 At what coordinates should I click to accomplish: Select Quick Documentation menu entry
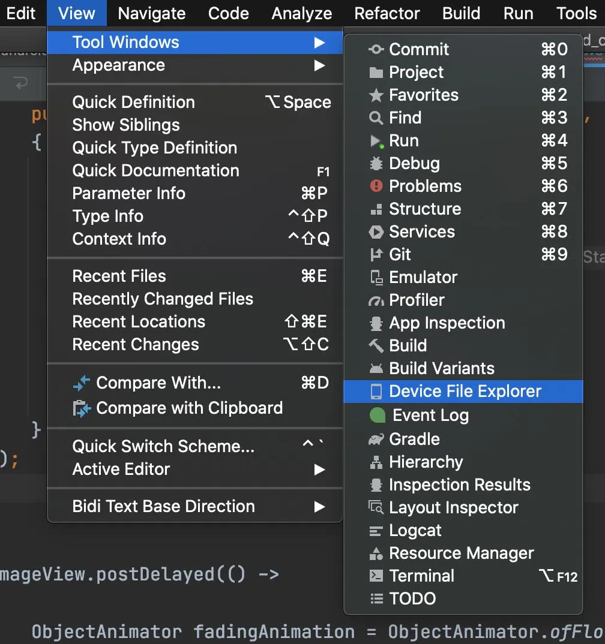point(155,171)
